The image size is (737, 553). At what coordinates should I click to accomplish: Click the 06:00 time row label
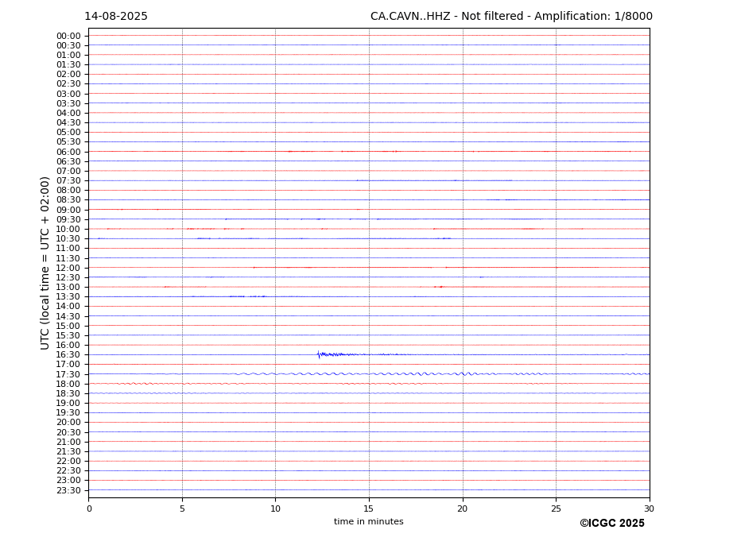68,152
